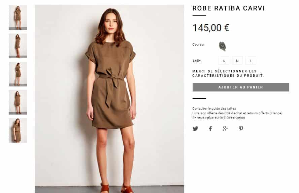The width and height of the screenshot is (299, 193).
Task: Click the Ajouter au panier button
Action: [x=241, y=87]
